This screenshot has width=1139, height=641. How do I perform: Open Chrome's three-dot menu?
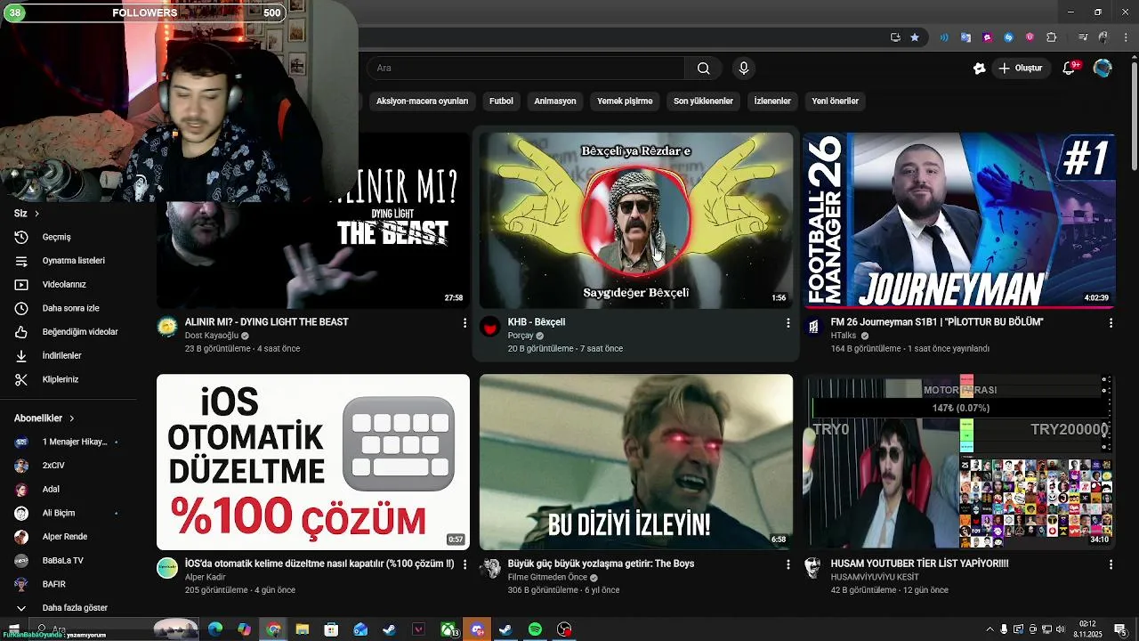[x=1126, y=37]
